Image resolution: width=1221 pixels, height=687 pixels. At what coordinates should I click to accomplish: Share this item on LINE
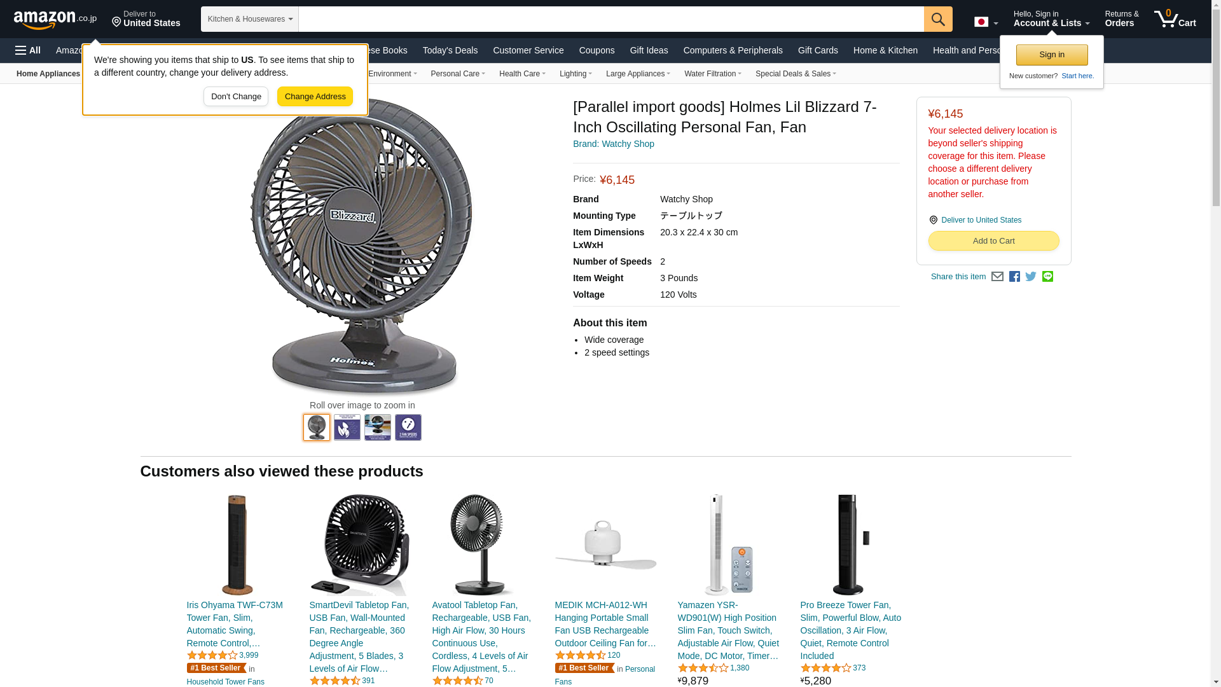click(1047, 277)
